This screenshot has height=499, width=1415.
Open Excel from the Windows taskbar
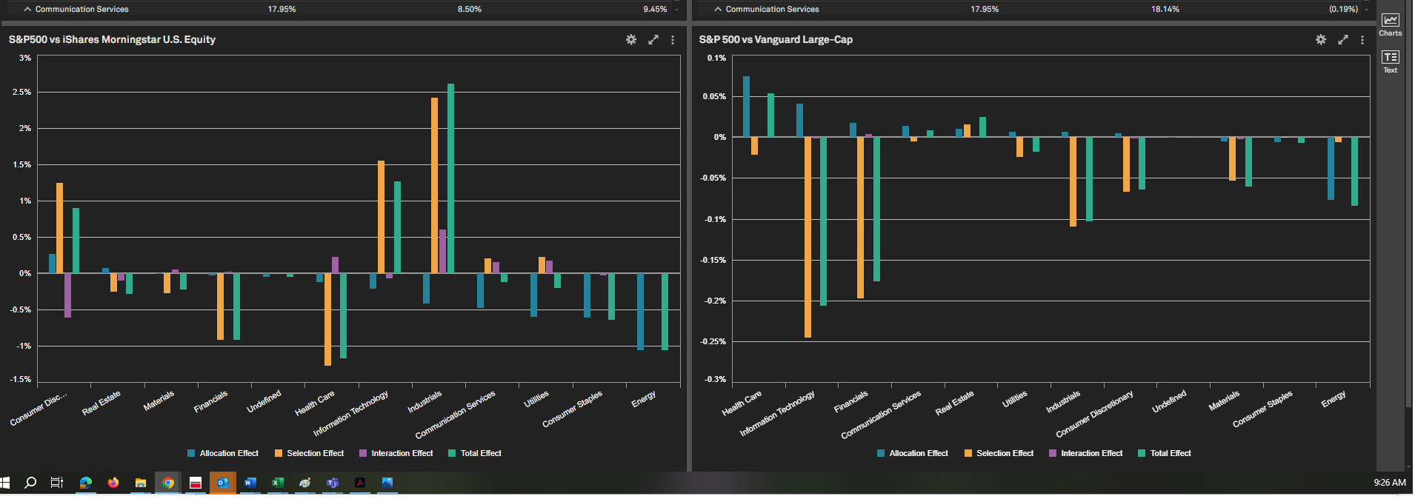click(278, 483)
